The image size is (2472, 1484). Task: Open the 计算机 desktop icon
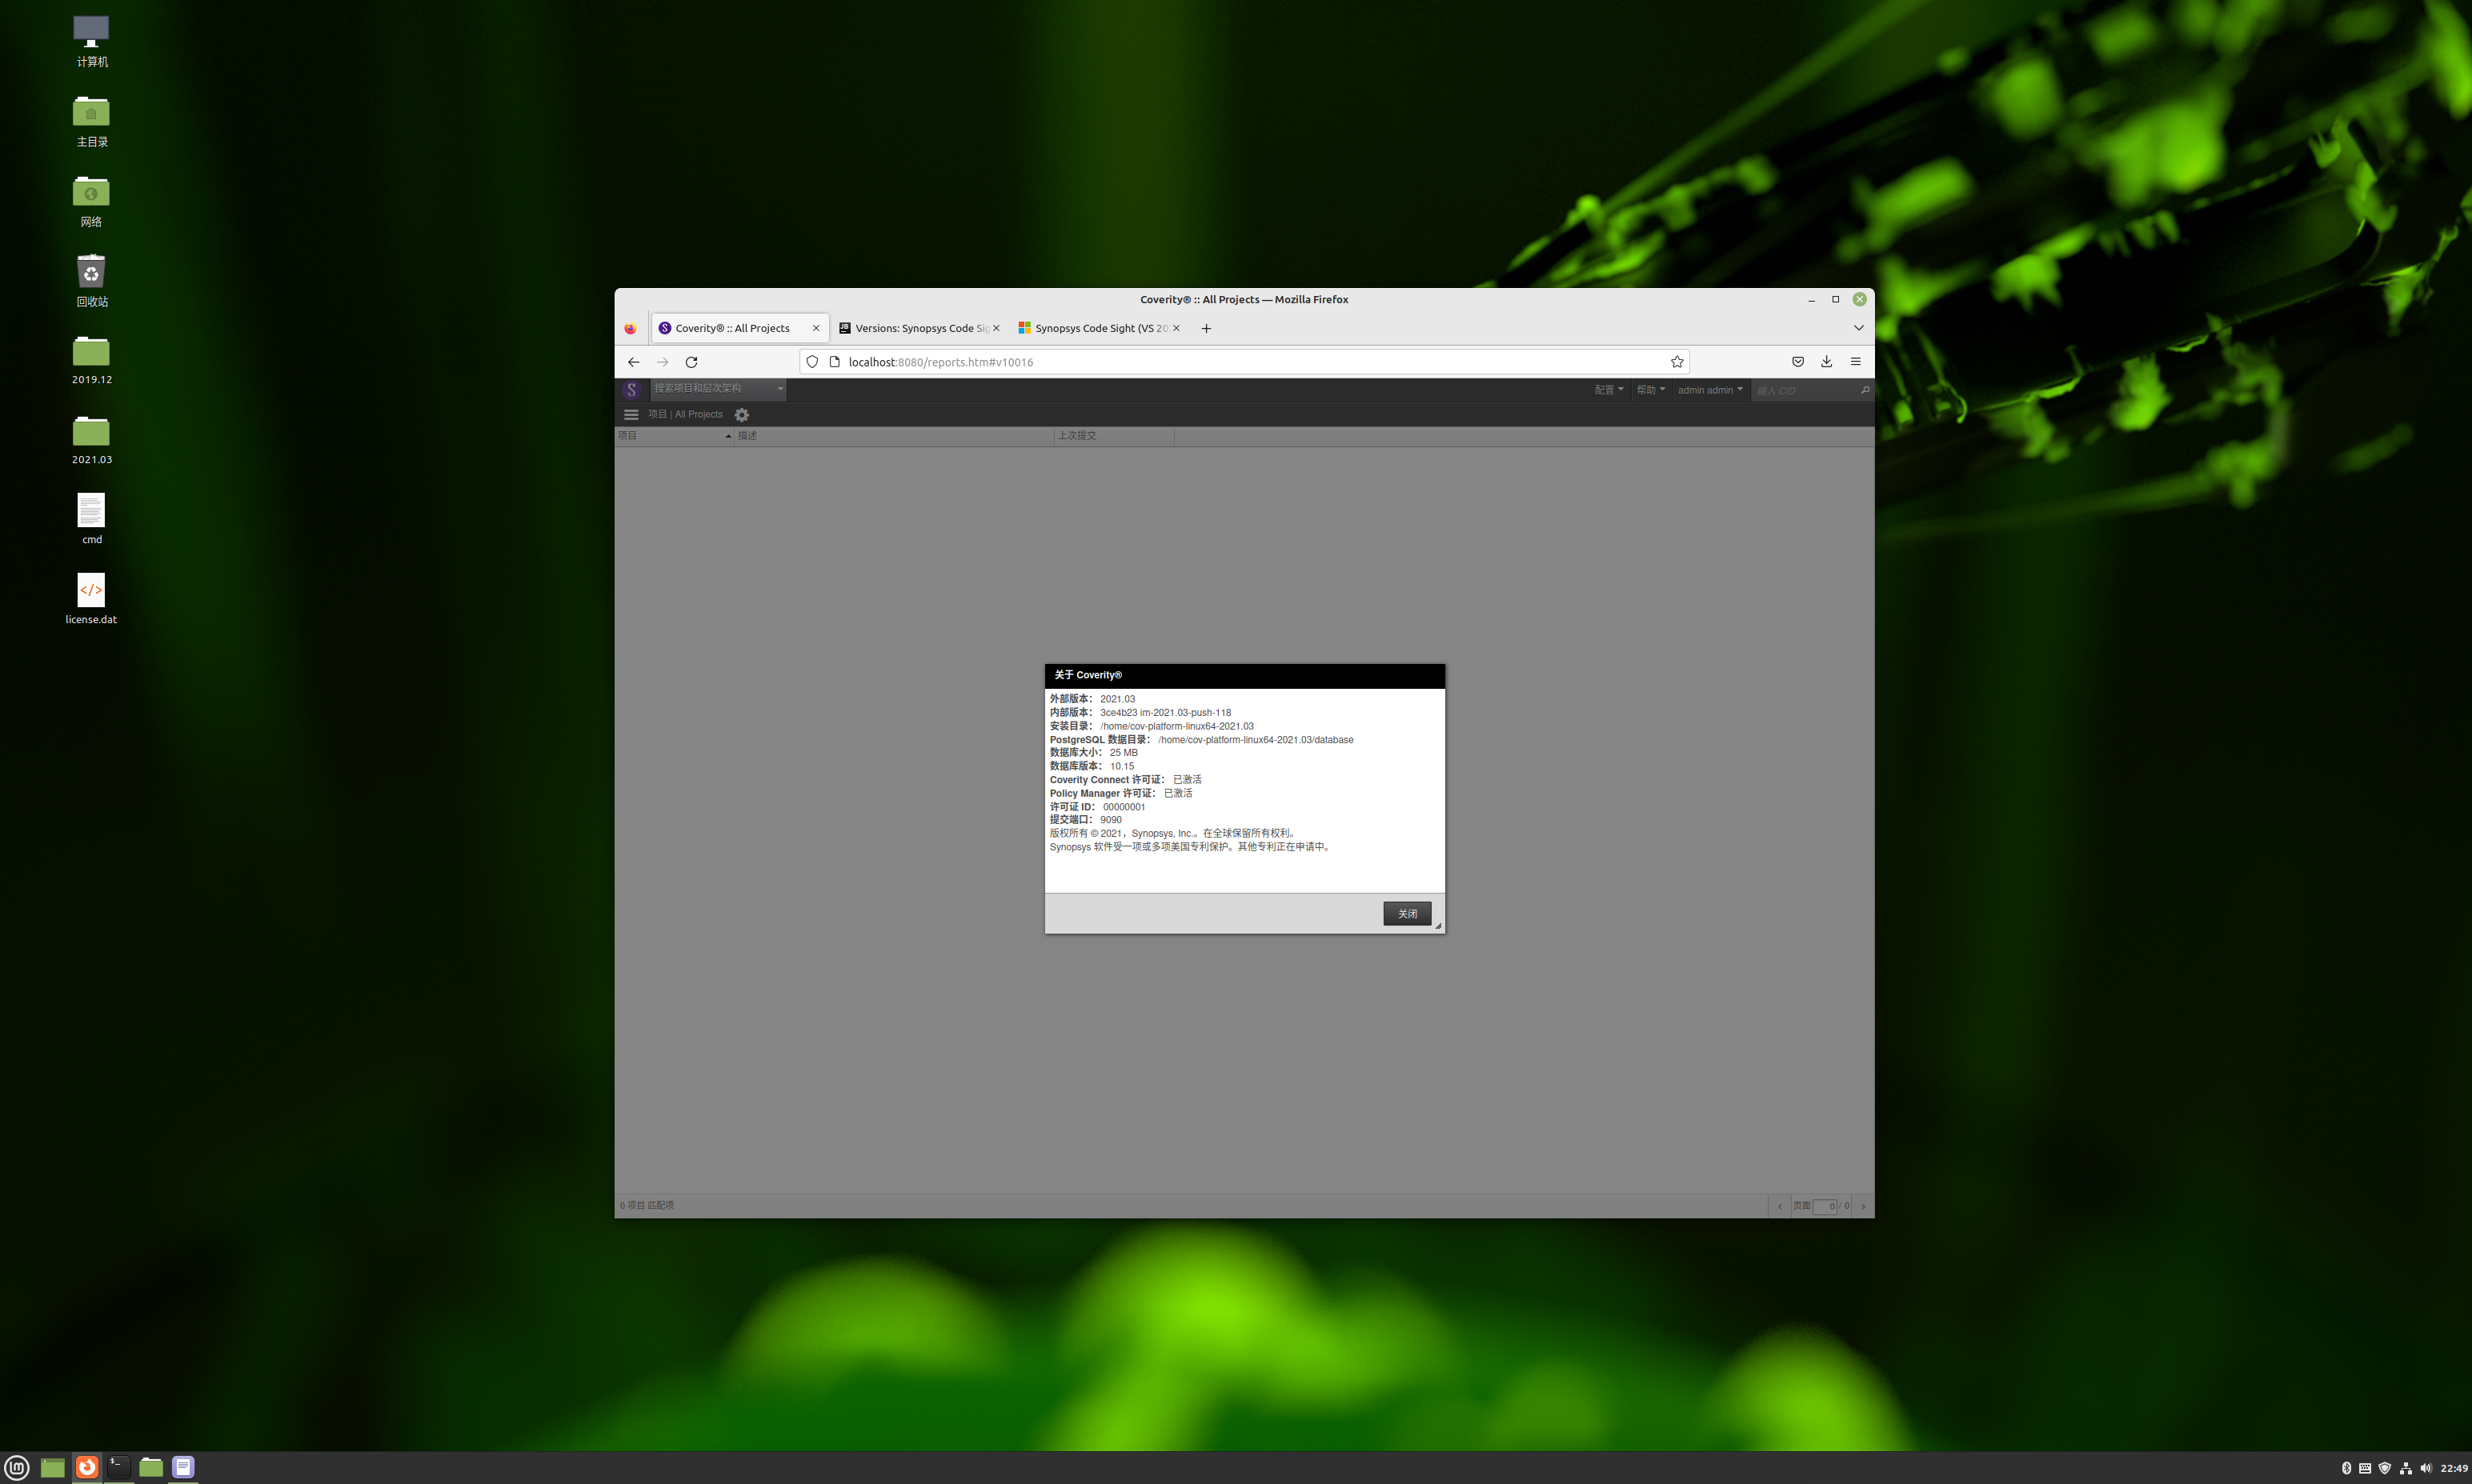(x=91, y=40)
